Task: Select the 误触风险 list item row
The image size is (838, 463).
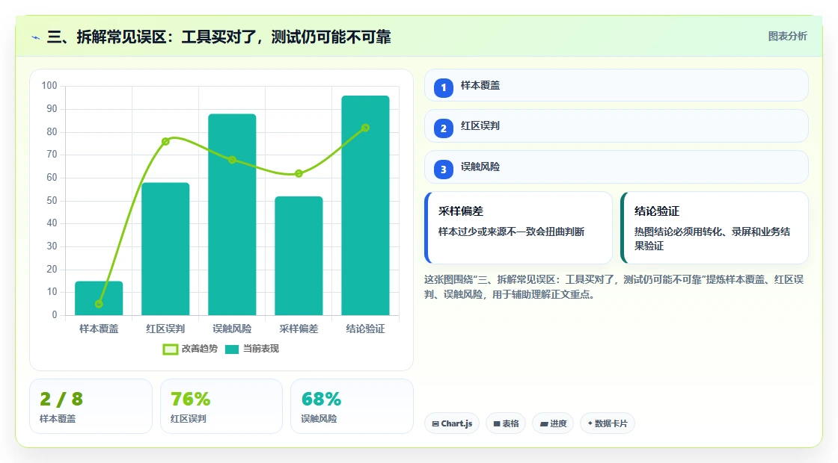Action: click(x=617, y=167)
